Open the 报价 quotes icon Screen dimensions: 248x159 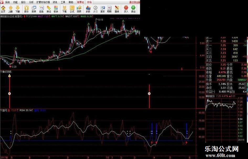click(x=27, y=9)
